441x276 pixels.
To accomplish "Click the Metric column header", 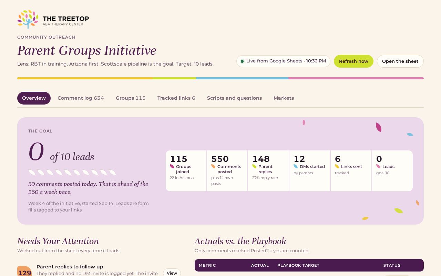I will coord(207,265).
